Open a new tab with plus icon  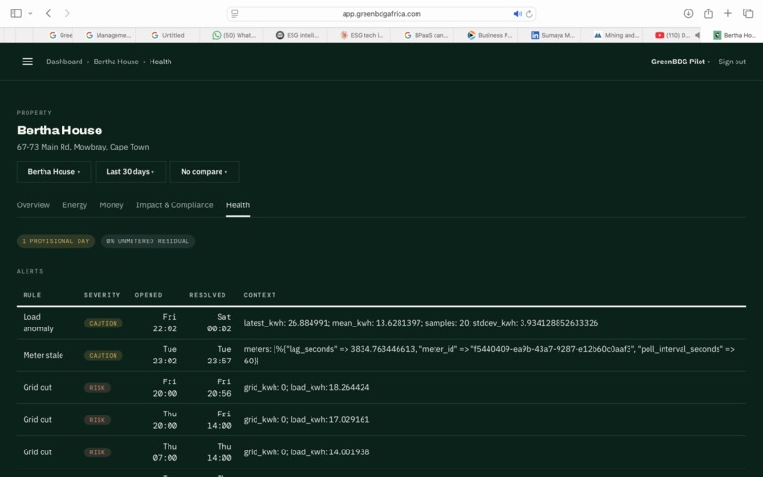(x=727, y=13)
